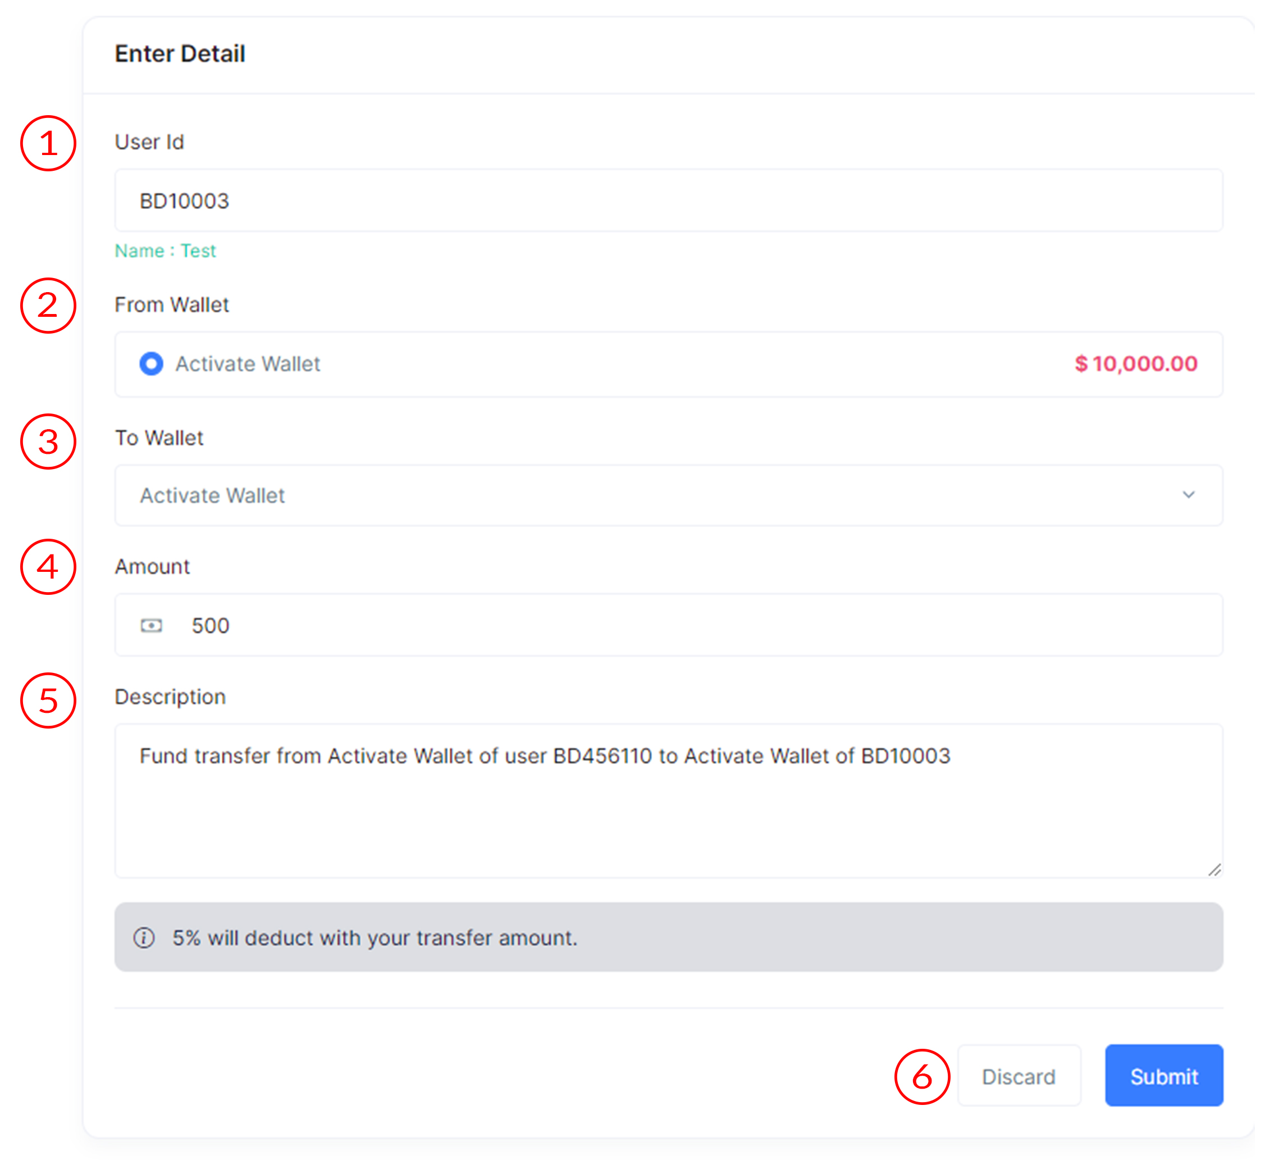This screenshot has height=1160, width=1274.
Task: Click the info icon in deduction notice
Action: pyautogui.click(x=144, y=938)
